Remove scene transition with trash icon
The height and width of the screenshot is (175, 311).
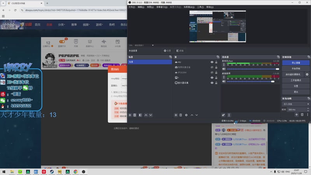(302, 115)
